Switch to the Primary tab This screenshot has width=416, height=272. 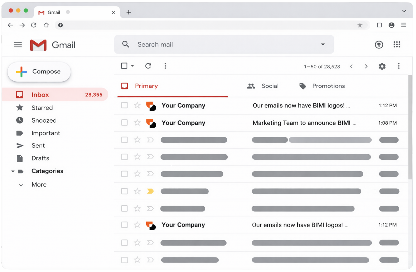coord(173,86)
